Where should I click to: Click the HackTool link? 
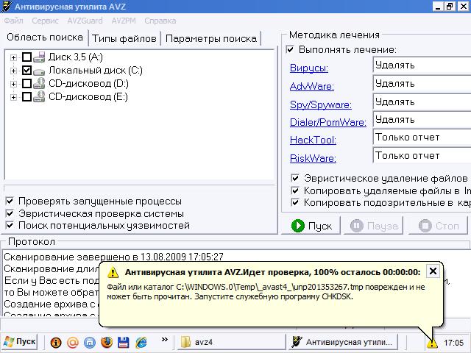pyautogui.click(x=313, y=140)
